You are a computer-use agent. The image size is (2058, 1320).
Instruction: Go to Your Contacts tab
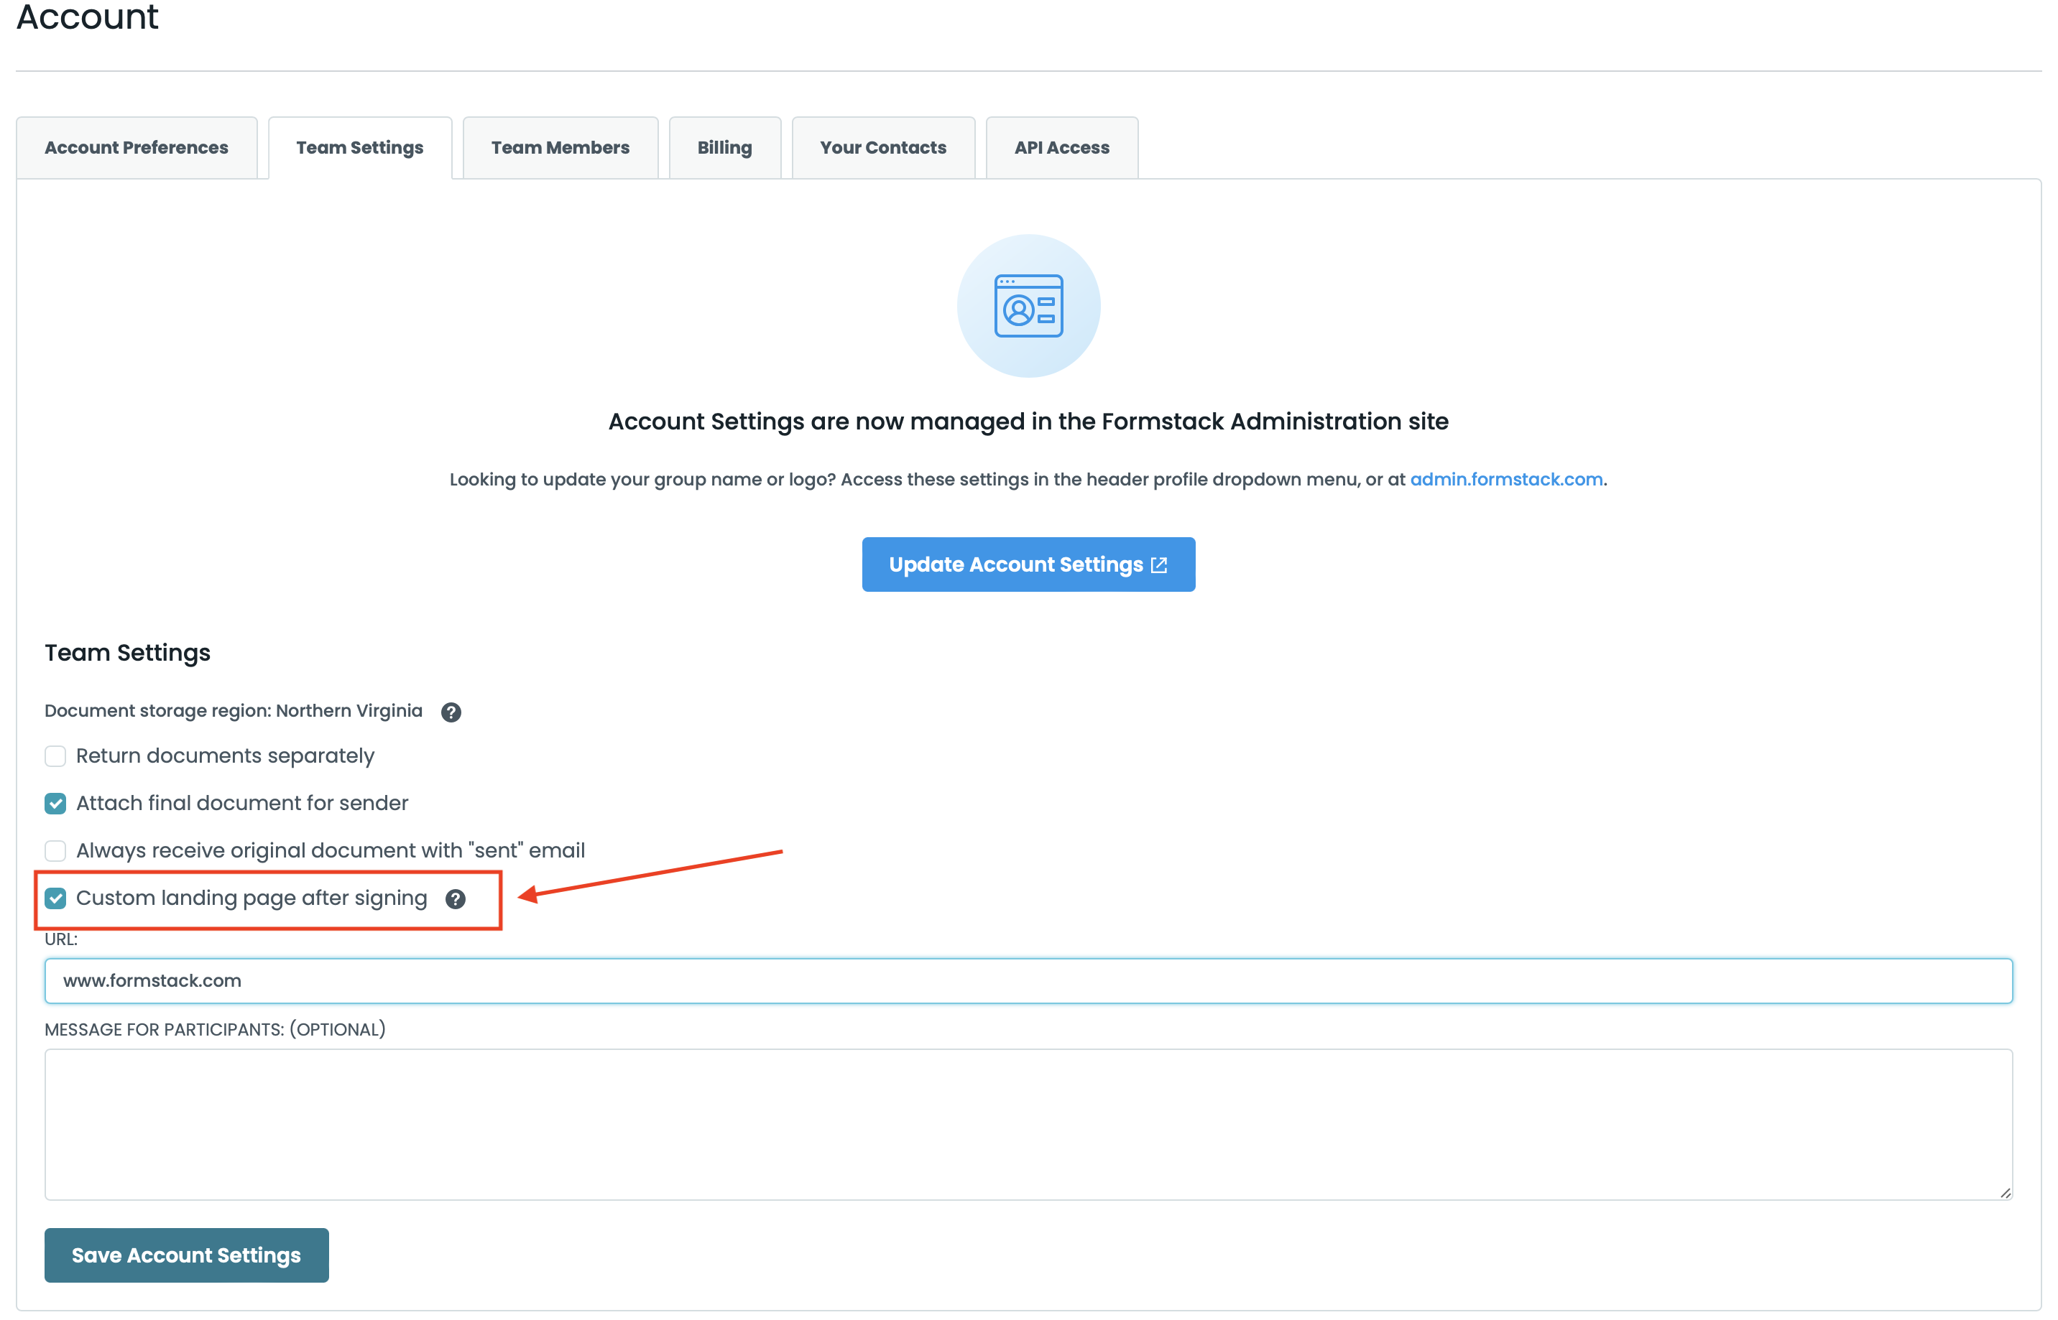pos(883,147)
